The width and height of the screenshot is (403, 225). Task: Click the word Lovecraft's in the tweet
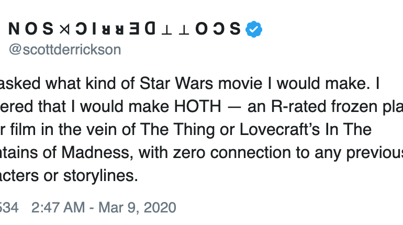tap(279, 129)
